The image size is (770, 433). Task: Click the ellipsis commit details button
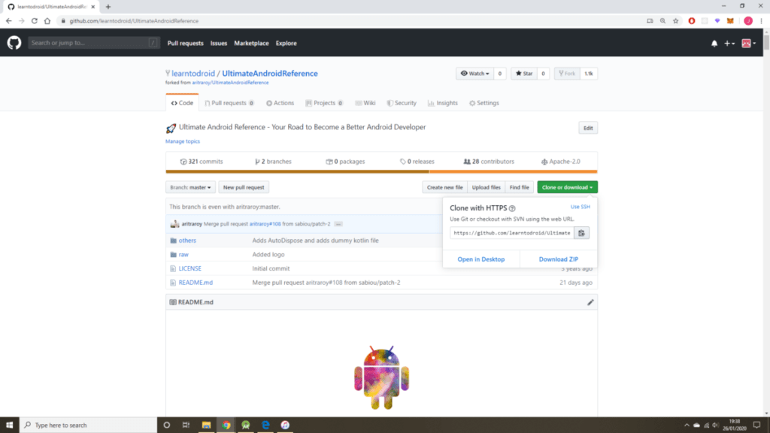[338, 224]
